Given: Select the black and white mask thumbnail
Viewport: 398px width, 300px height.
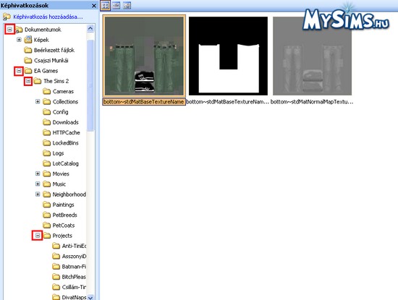Looking at the screenshot, I should [x=228, y=56].
